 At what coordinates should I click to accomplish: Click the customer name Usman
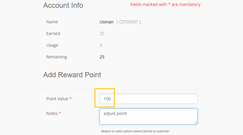pos(106,22)
